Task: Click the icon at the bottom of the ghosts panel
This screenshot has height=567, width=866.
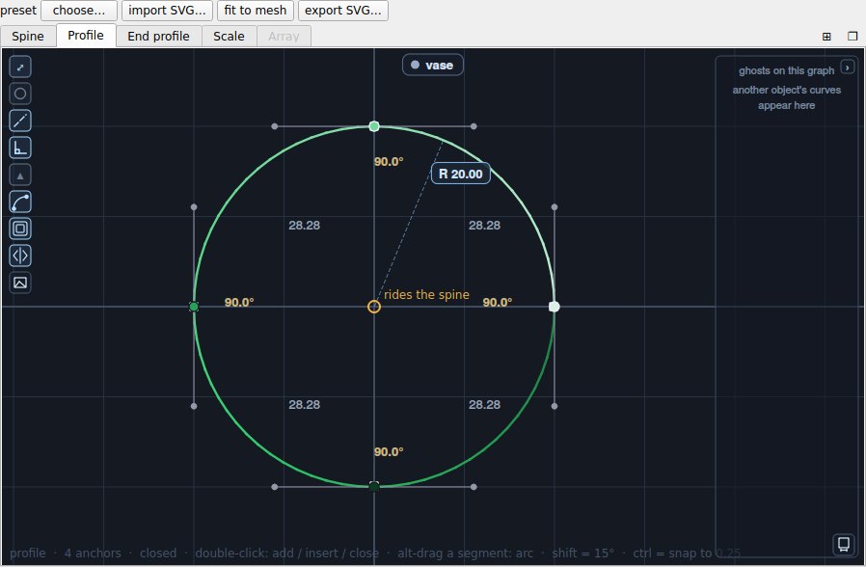Action: 844,544
